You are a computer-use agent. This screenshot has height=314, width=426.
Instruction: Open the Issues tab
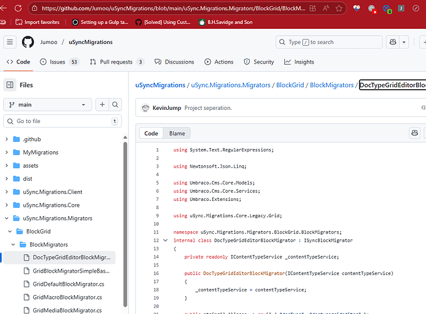(60, 62)
